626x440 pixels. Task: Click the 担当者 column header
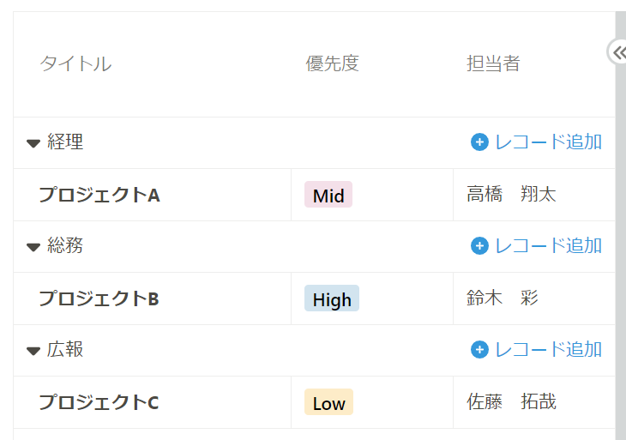pyautogui.click(x=493, y=63)
